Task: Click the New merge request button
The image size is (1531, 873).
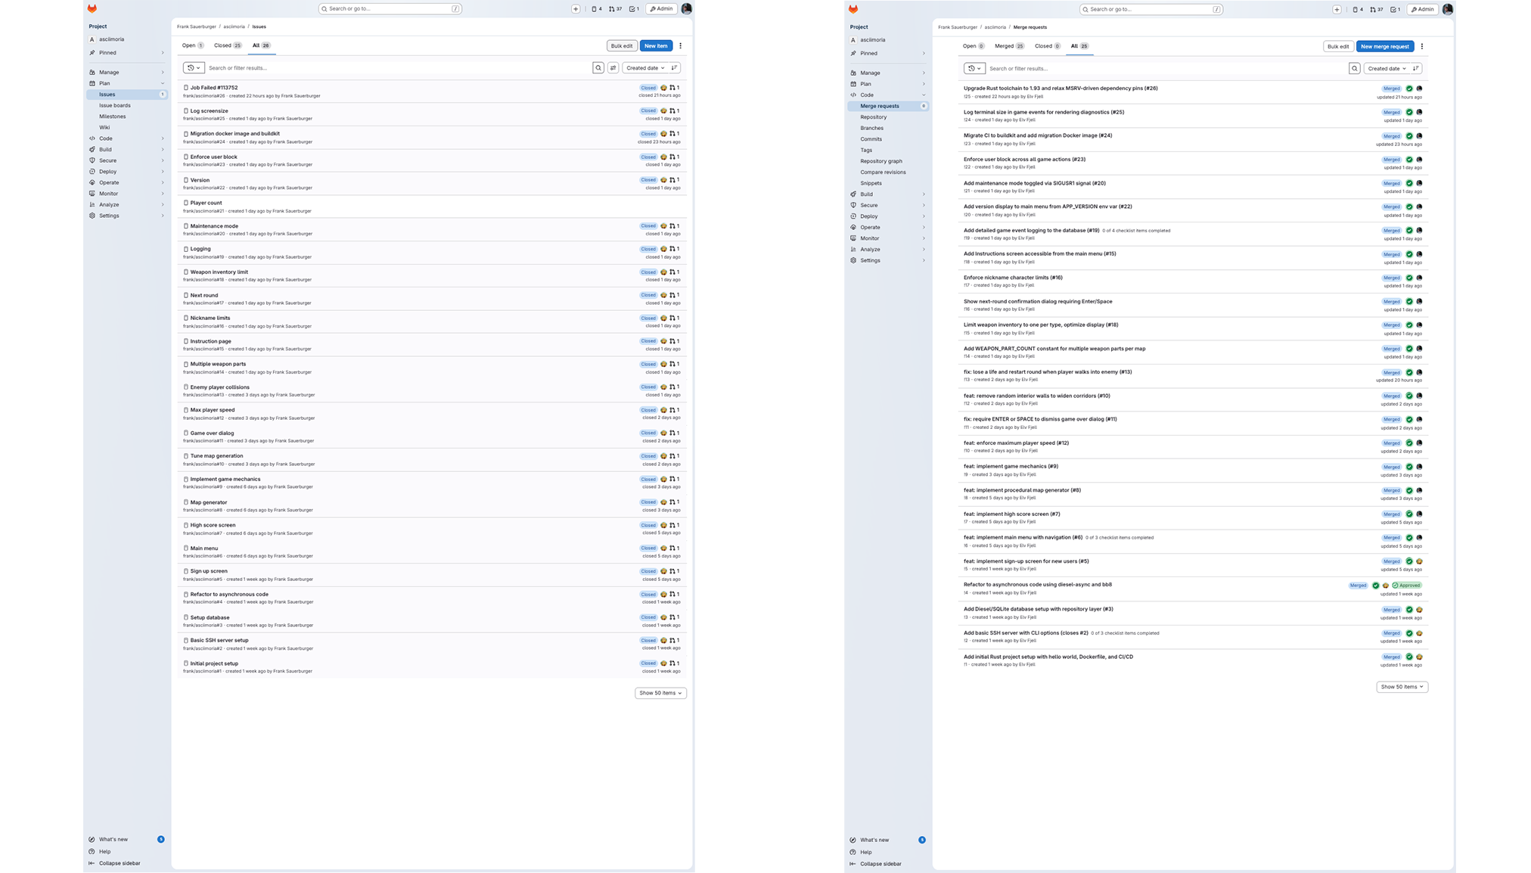Action: (1384, 46)
